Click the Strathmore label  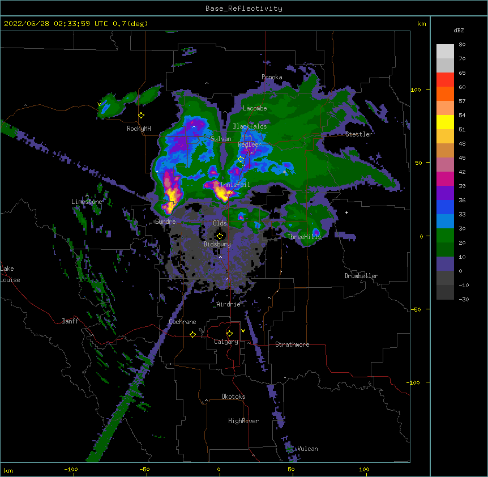click(x=292, y=344)
